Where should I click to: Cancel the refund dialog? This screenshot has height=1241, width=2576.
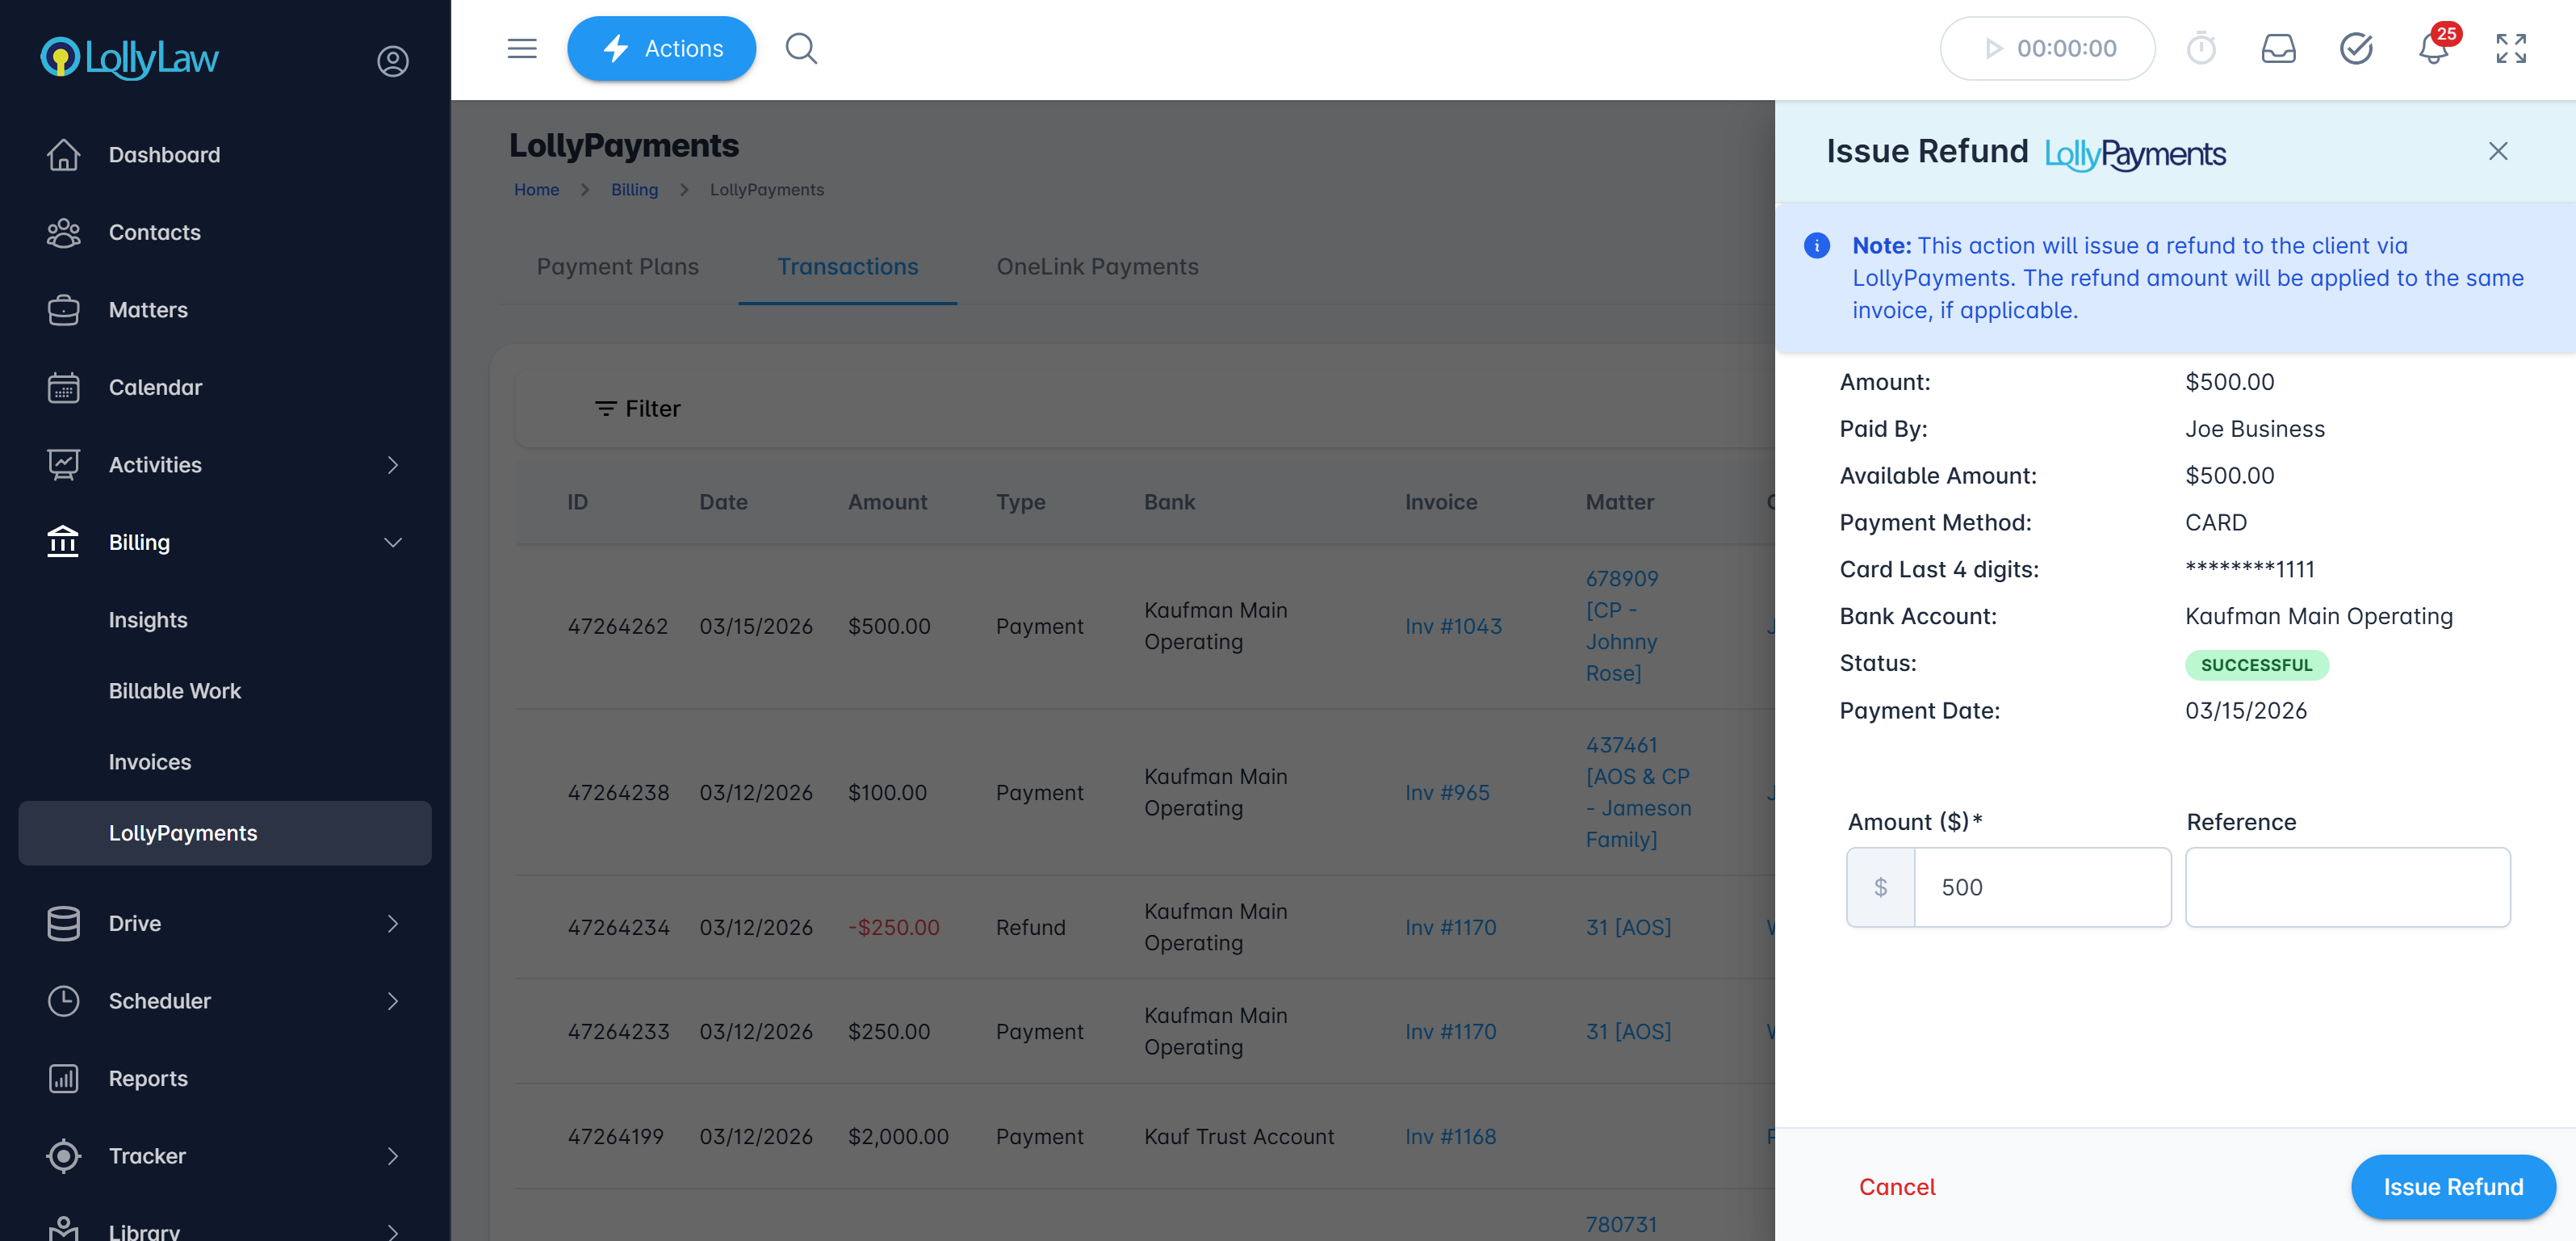click(x=1897, y=1186)
